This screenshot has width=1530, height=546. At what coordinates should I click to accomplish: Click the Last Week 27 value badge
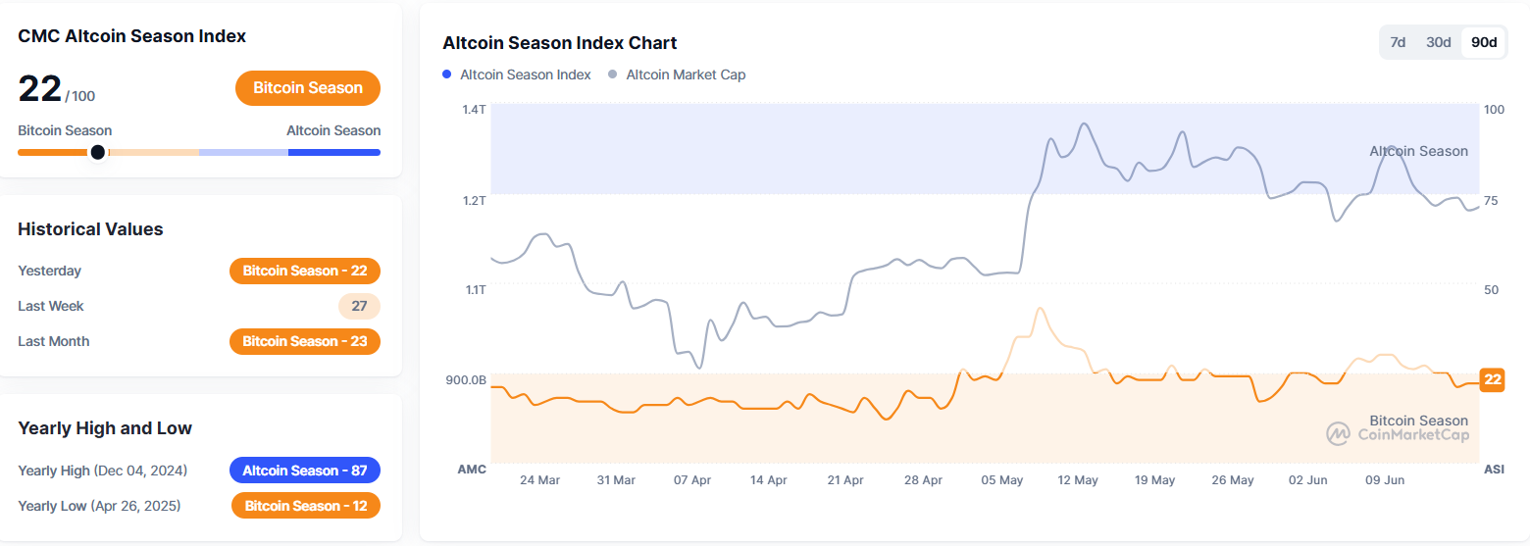click(x=359, y=306)
